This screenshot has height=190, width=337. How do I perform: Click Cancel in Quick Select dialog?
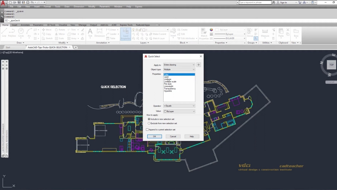click(173, 137)
